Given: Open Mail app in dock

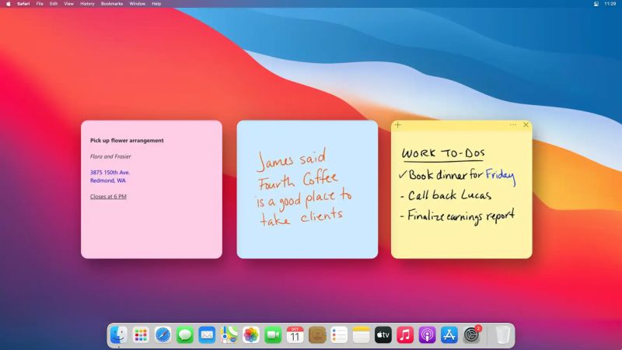Looking at the screenshot, I should coord(207,335).
